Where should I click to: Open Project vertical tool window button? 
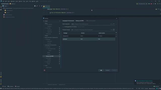[1, 8]
